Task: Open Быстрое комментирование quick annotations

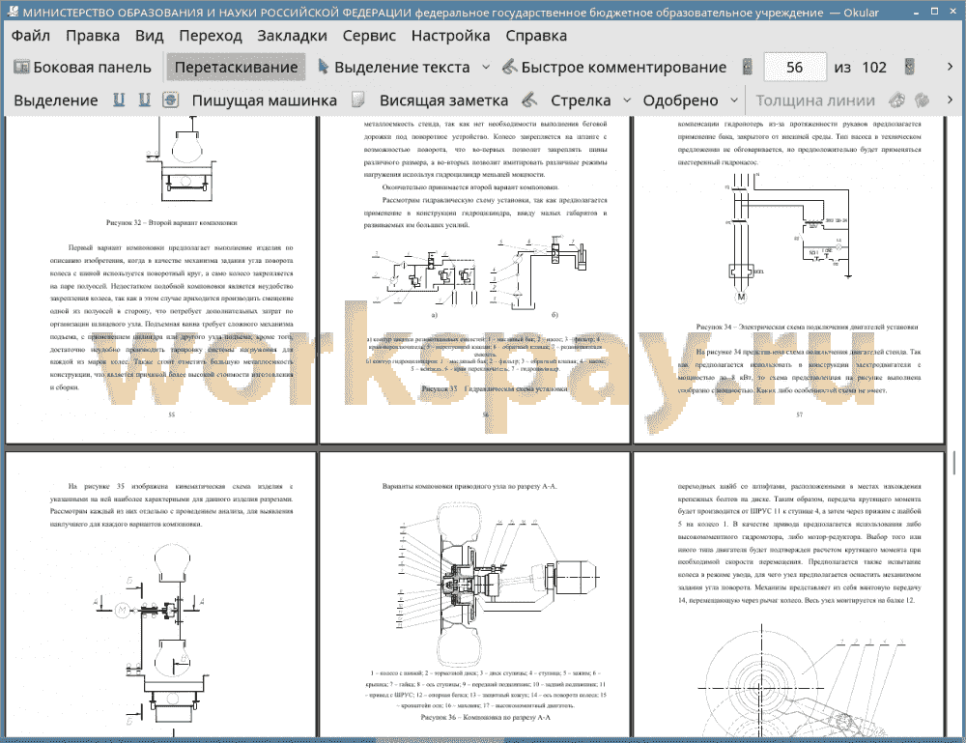Action: (x=614, y=68)
